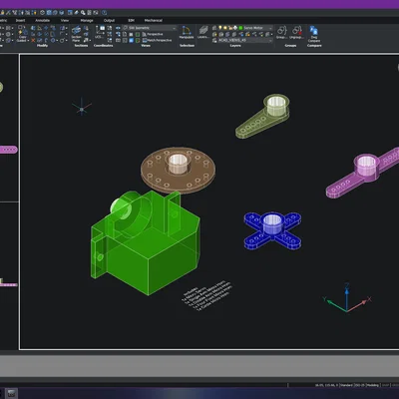Expand the SW Isometric view dropdown
The width and height of the screenshot is (399, 399).
point(149,28)
